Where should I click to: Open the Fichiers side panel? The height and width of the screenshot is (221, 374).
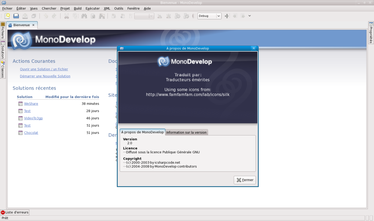pyautogui.click(x=2, y=31)
